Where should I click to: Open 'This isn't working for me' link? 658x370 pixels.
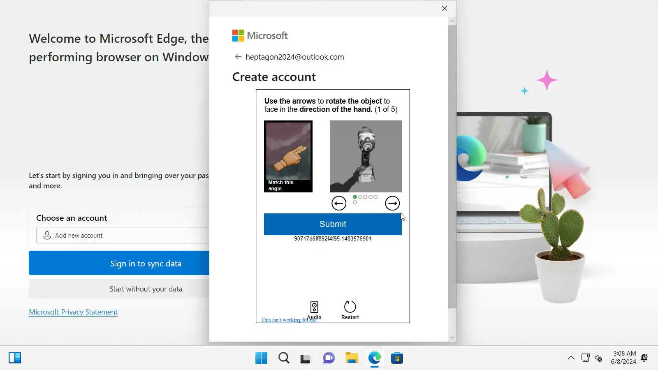tap(289, 320)
